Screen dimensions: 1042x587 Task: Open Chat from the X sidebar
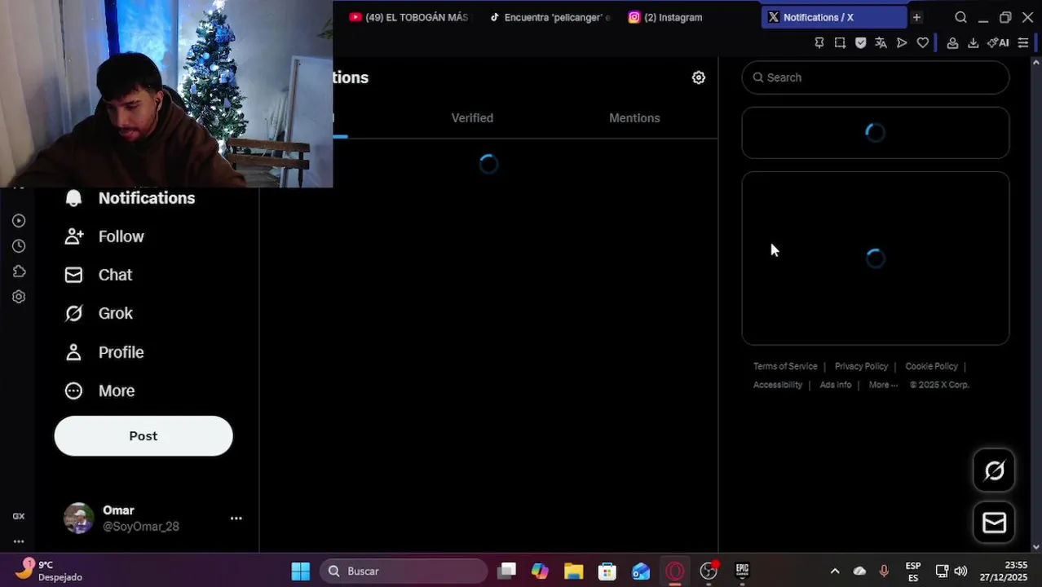(99, 275)
